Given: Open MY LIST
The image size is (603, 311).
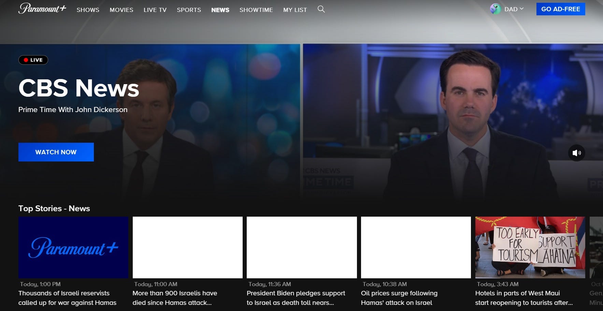Looking at the screenshot, I should point(295,10).
